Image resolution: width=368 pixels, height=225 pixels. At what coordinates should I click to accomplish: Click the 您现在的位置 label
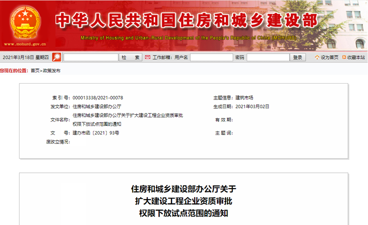(x=14, y=71)
